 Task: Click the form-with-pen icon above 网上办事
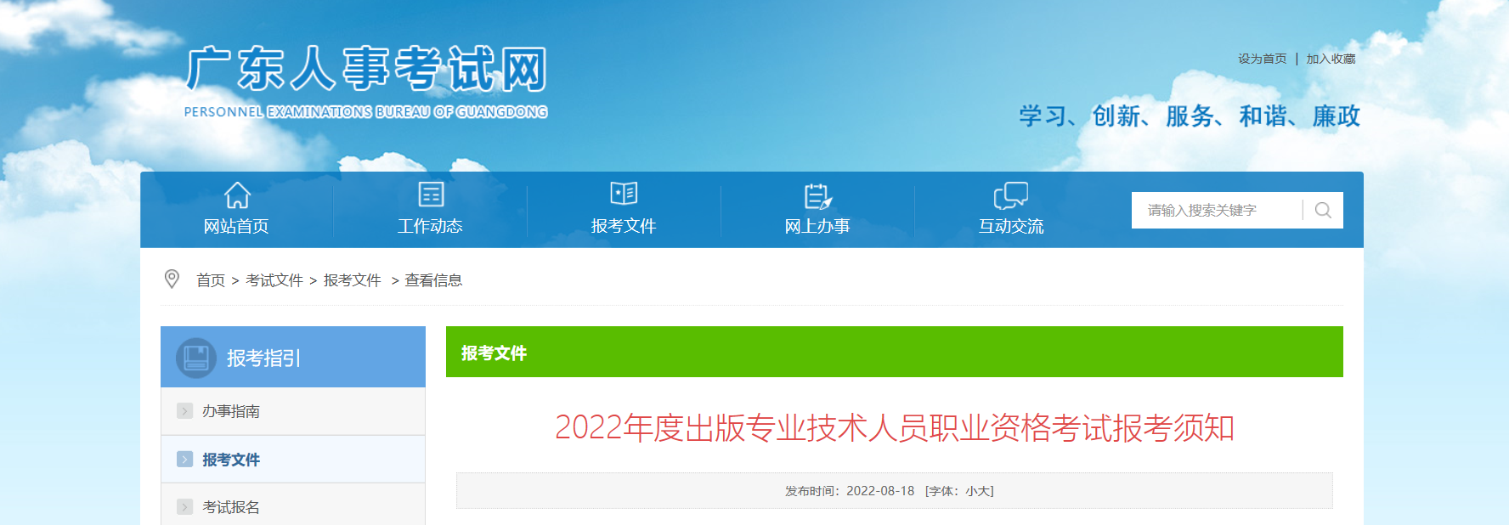[818, 196]
